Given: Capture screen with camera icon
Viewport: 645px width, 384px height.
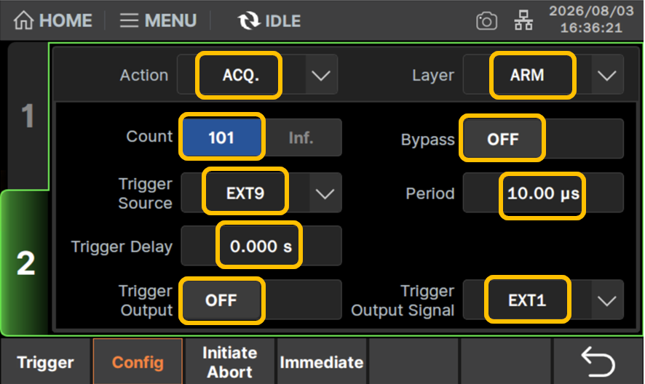Looking at the screenshot, I should (486, 21).
